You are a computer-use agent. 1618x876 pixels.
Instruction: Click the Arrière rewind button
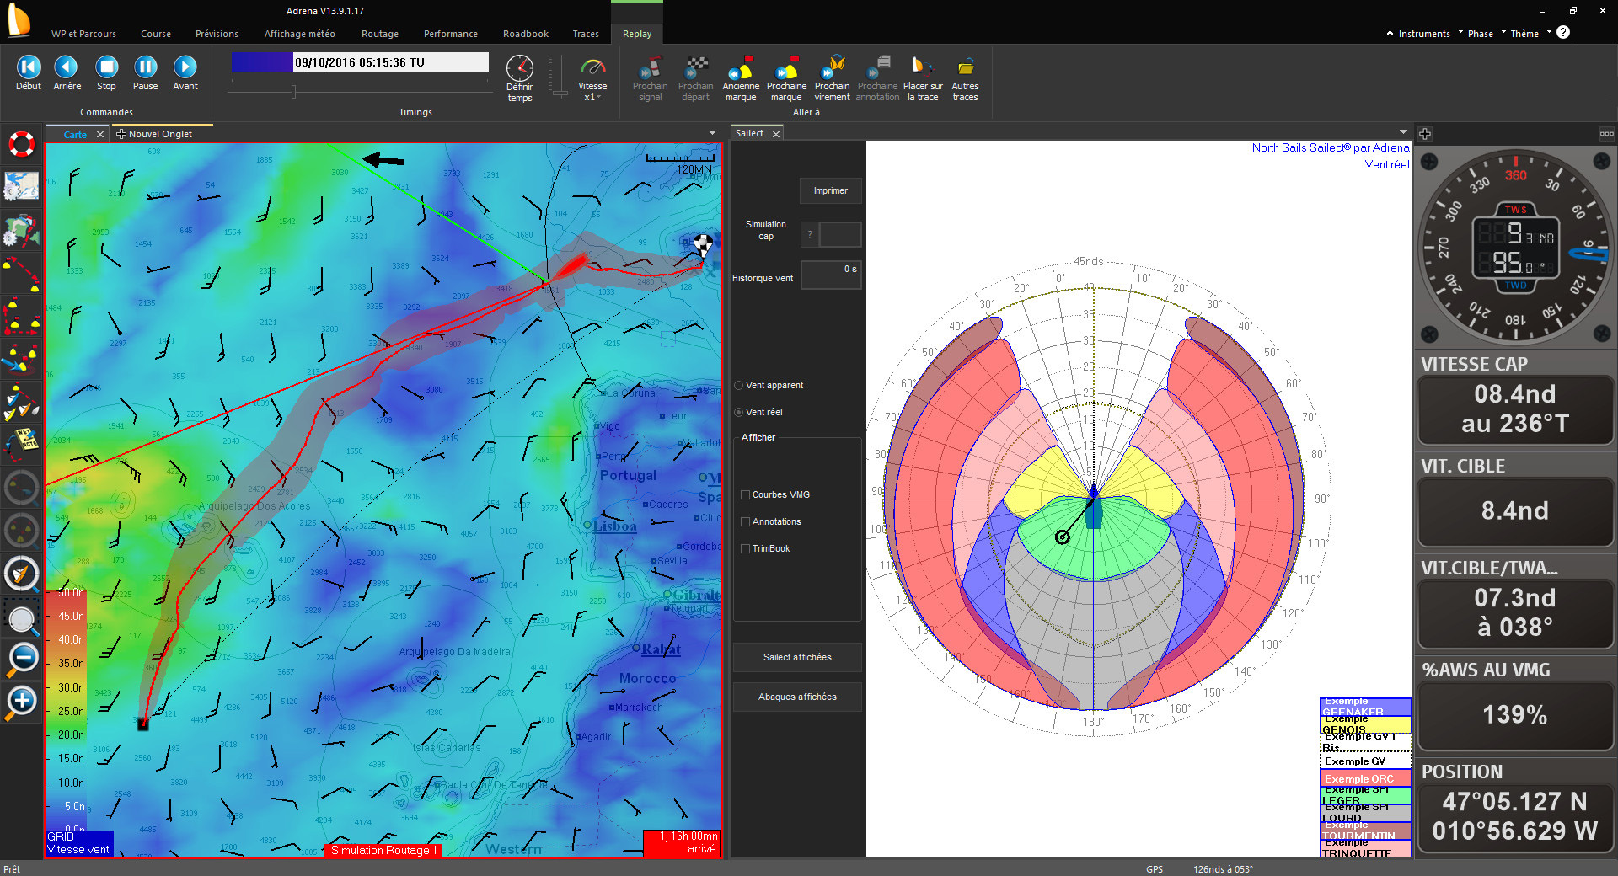coord(67,73)
